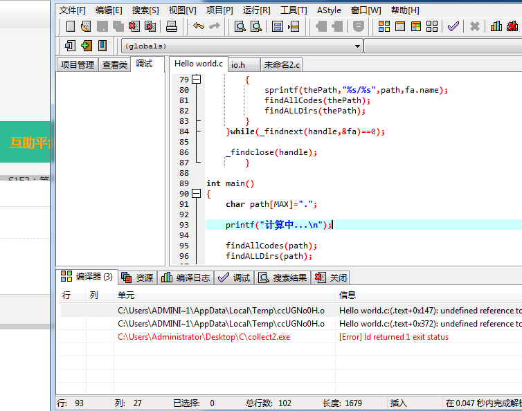The height and width of the screenshot is (411, 522).
Task: Click the Close current file icon
Action: point(134,26)
